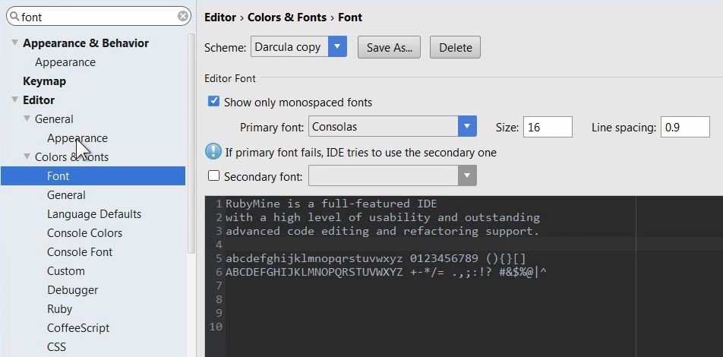Open the disabled Secondary font dropdown
Image resolution: width=723 pixels, height=357 pixels.
click(467, 175)
